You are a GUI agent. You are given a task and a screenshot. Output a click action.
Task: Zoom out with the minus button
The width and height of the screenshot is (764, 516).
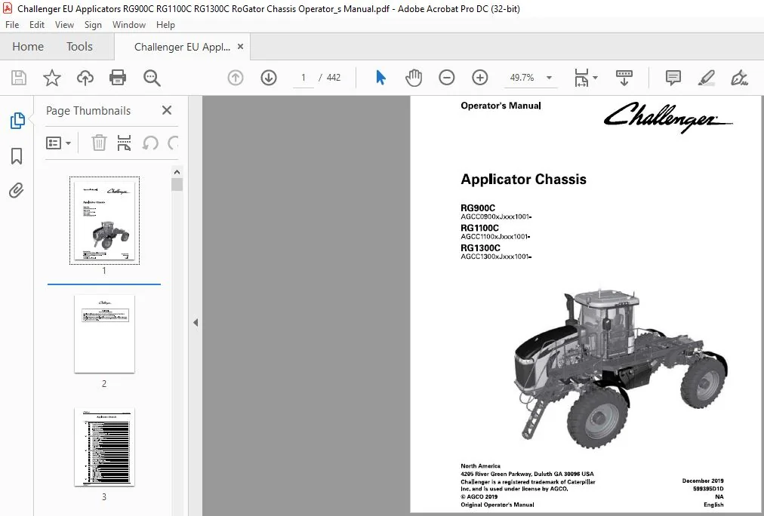click(446, 78)
